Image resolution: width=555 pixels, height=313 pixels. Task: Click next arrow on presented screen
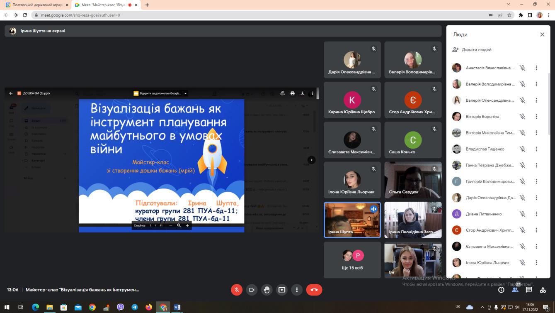[x=311, y=160]
